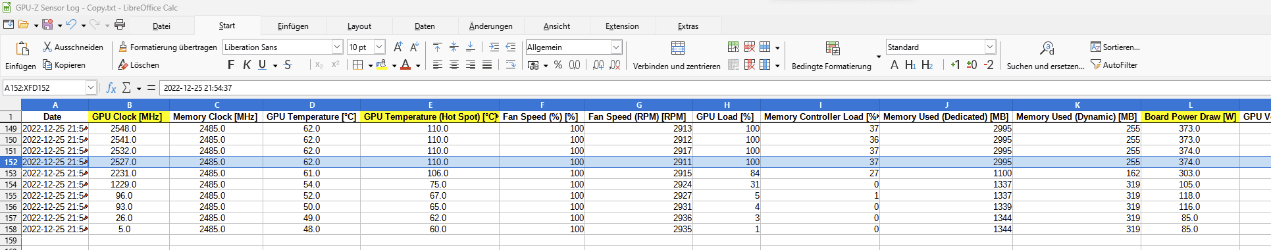Enable AutoFilter

coord(1114,65)
